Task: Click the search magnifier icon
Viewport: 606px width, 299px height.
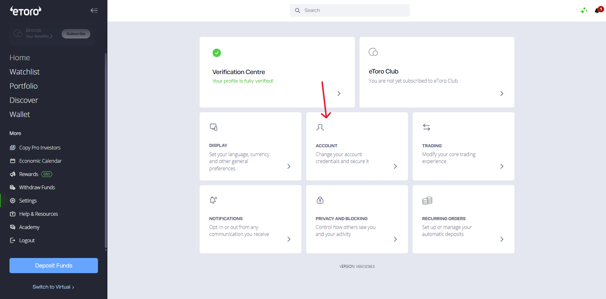Action: (x=297, y=10)
